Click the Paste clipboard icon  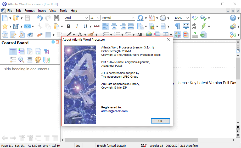[57, 26]
